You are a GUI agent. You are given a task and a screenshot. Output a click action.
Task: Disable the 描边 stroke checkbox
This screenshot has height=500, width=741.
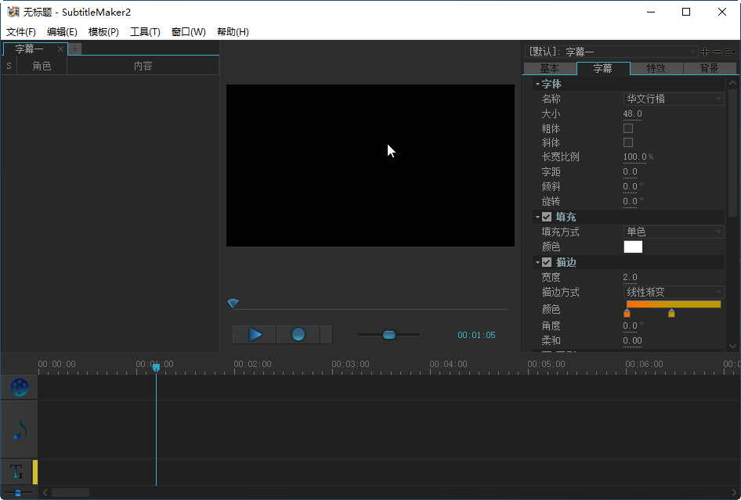(x=547, y=262)
